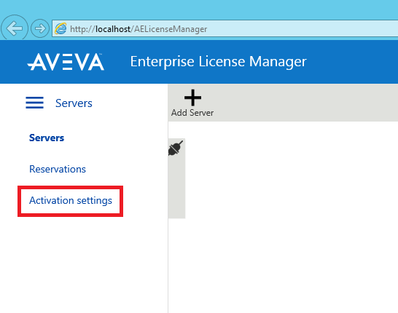Viewport: 398px width, 313px height.
Task: Select the gray server tile below plug icon
Action: click(176, 188)
